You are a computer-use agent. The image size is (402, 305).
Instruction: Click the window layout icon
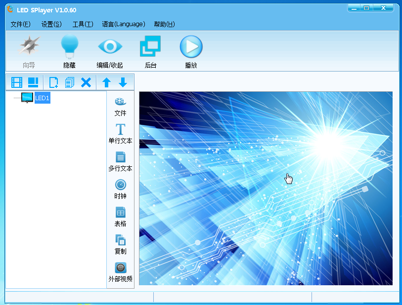33,82
